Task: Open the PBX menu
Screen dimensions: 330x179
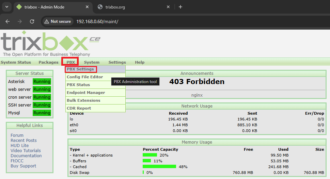Action: tap(71, 62)
